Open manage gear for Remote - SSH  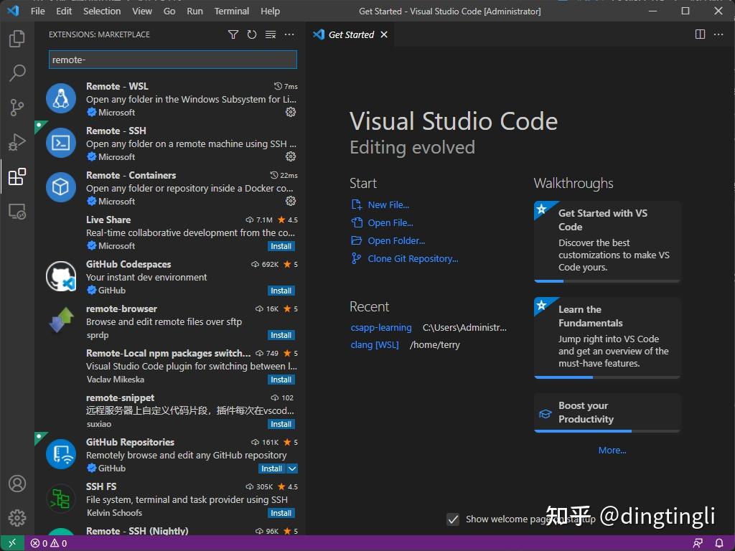[291, 156]
